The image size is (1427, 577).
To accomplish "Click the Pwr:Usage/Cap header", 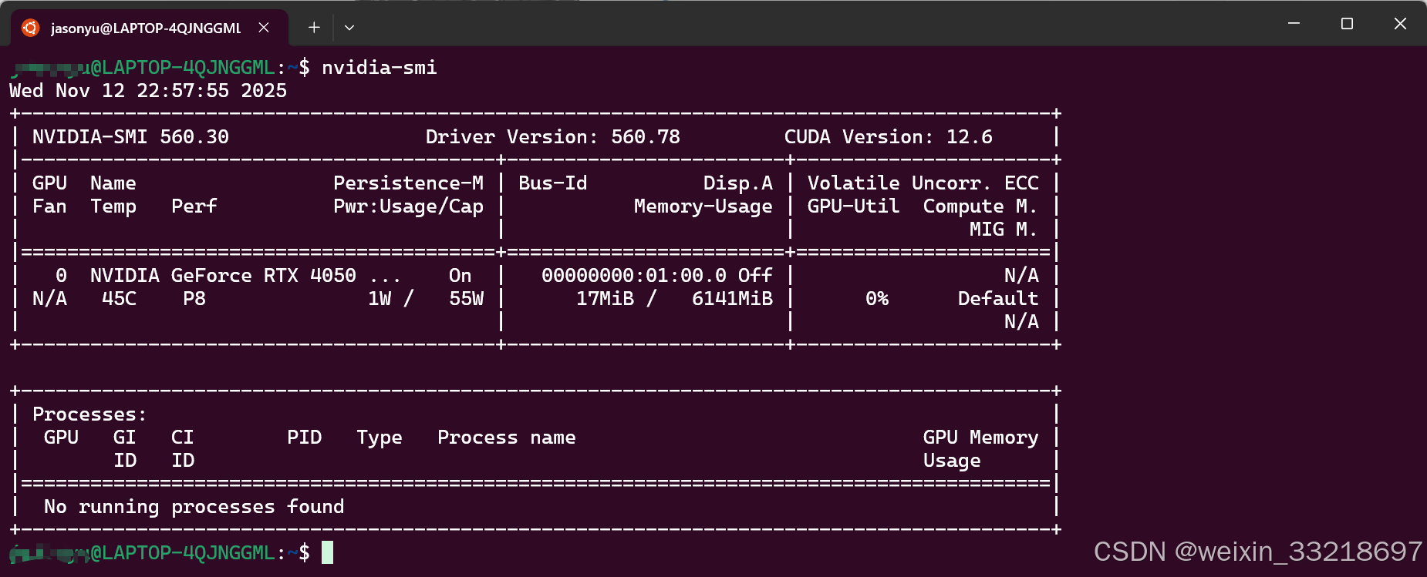I will pos(408,206).
